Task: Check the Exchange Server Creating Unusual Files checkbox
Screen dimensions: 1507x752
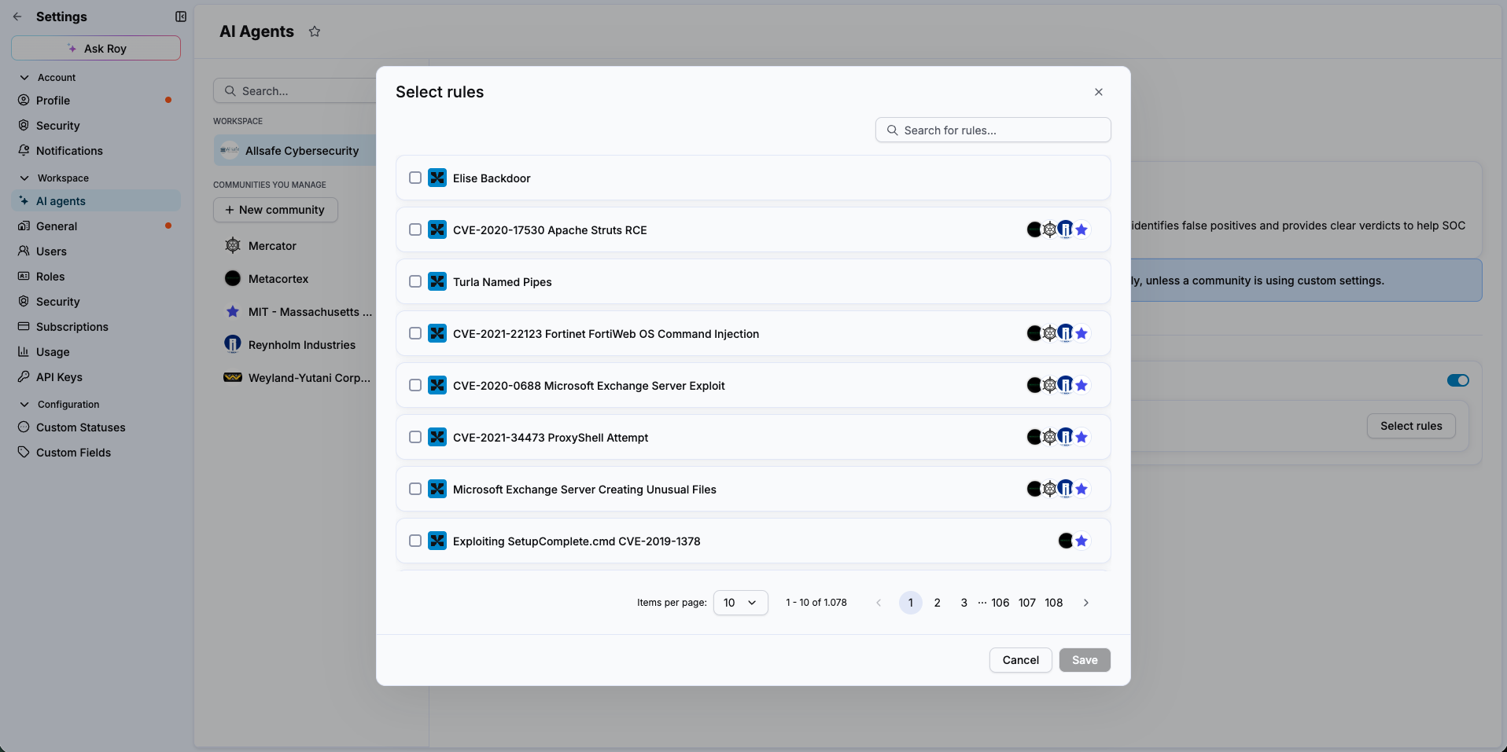Action: point(415,490)
